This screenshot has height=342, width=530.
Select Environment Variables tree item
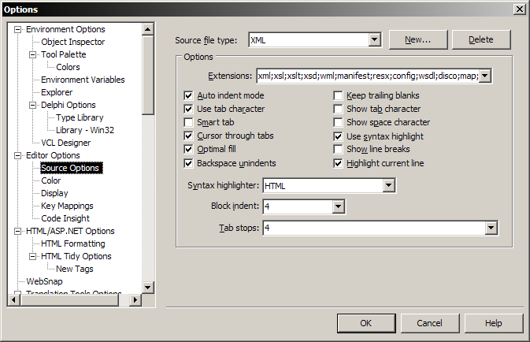click(83, 80)
